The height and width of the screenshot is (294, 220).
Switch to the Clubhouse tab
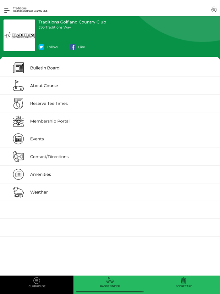coord(37,285)
